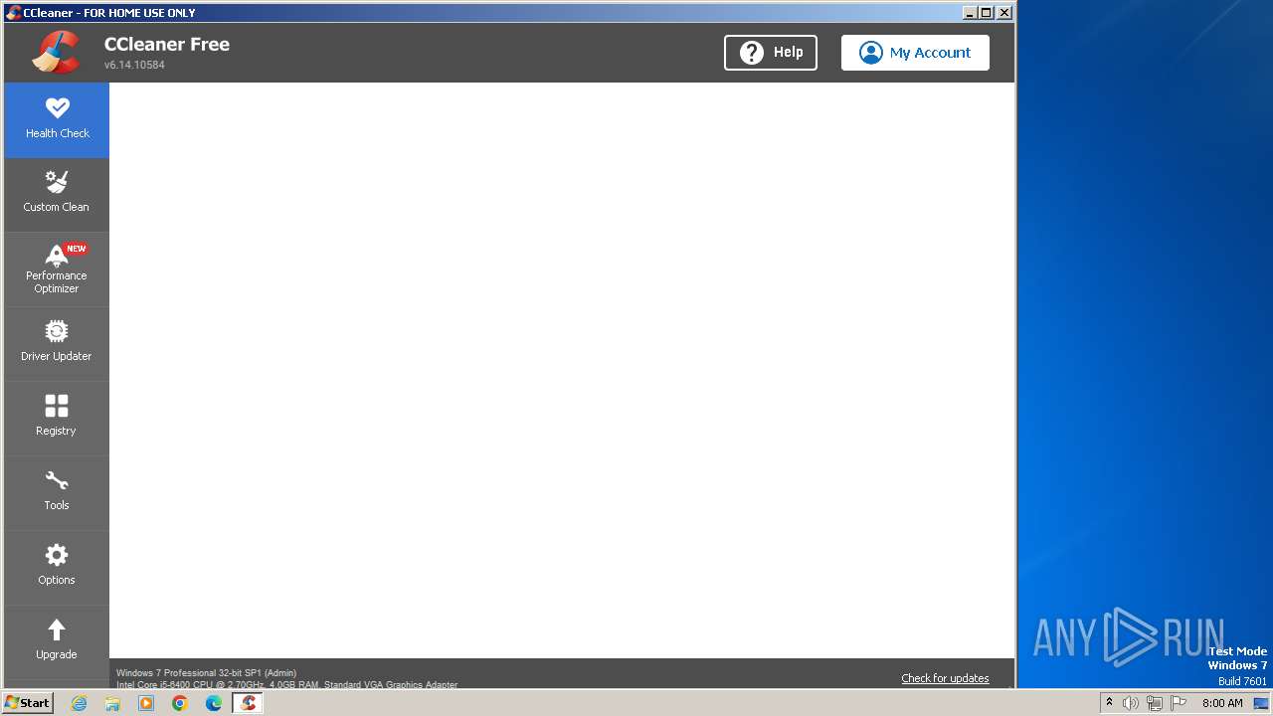Click the Check for updates link

click(945, 678)
